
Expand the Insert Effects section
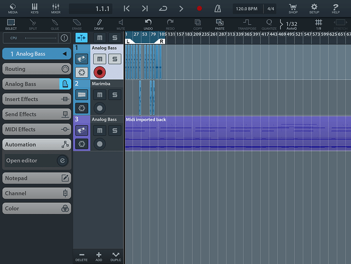[37, 99]
